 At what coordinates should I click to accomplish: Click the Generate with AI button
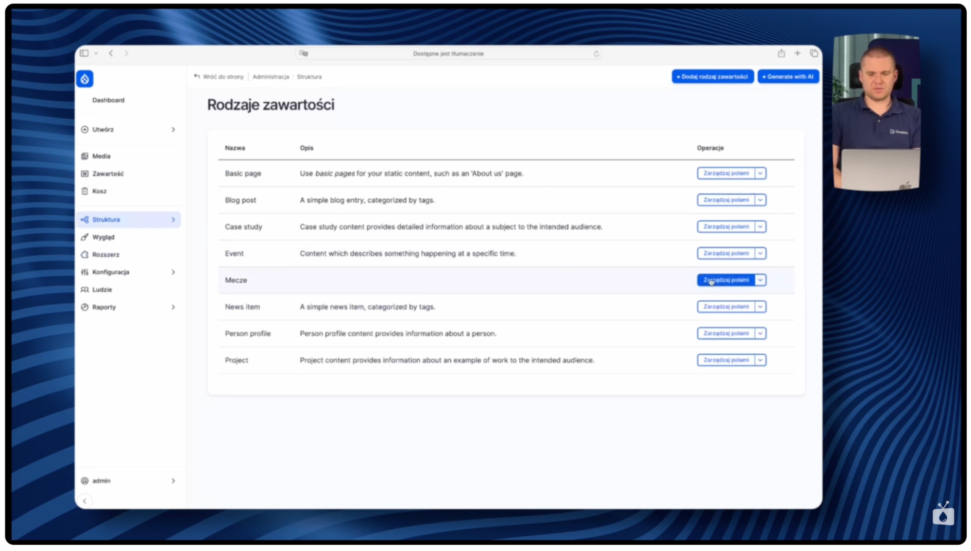(788, 76)
